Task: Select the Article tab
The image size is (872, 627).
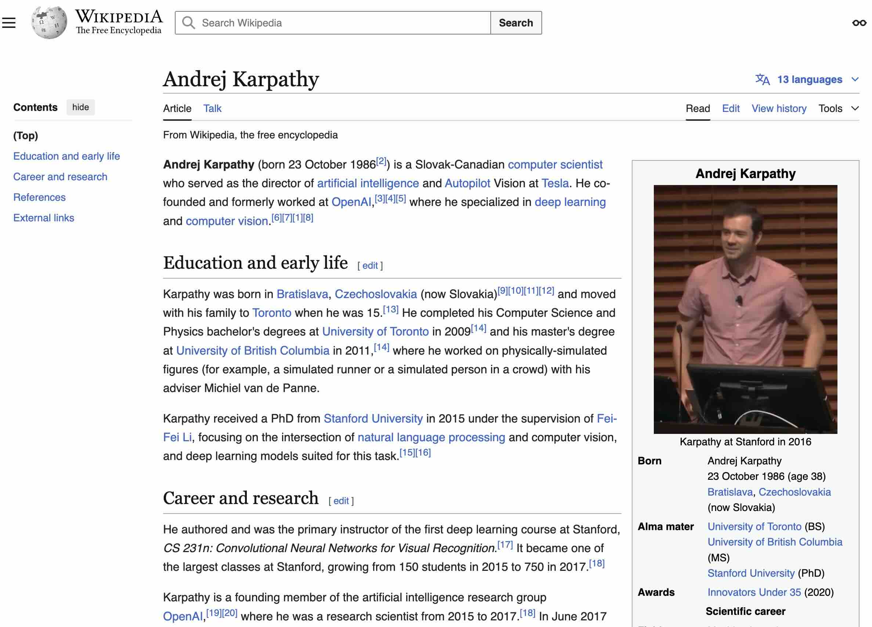Action: point(177,109)
